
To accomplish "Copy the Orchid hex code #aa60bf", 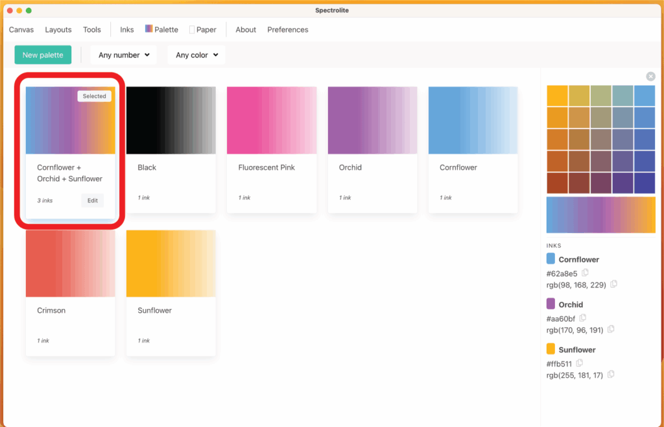I will pyautogui.click(x=583, y=318).
